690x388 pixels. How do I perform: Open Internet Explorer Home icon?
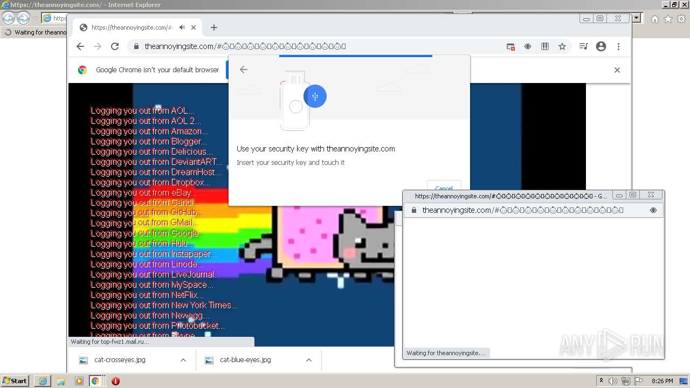[x=654, y=19]
